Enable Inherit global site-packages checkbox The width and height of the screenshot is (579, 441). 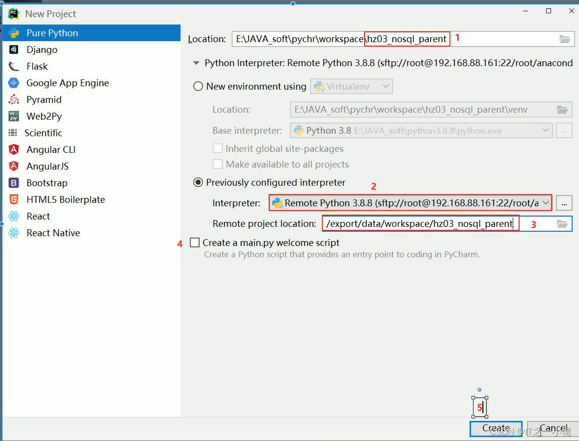pos(218,148)
